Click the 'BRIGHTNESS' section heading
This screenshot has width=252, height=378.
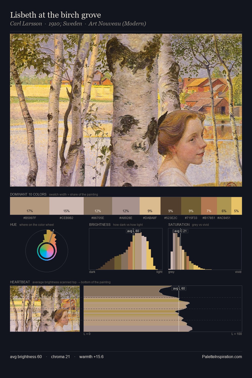[100, 225]
